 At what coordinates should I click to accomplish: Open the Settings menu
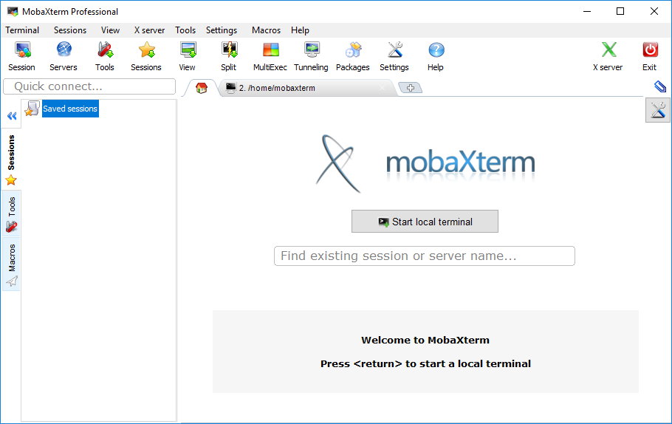point(222,30)
